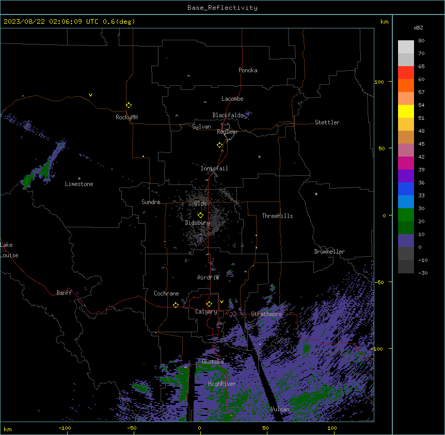Click the HighRiver city label
445x435 pixels.
click(x=222, y=384)
